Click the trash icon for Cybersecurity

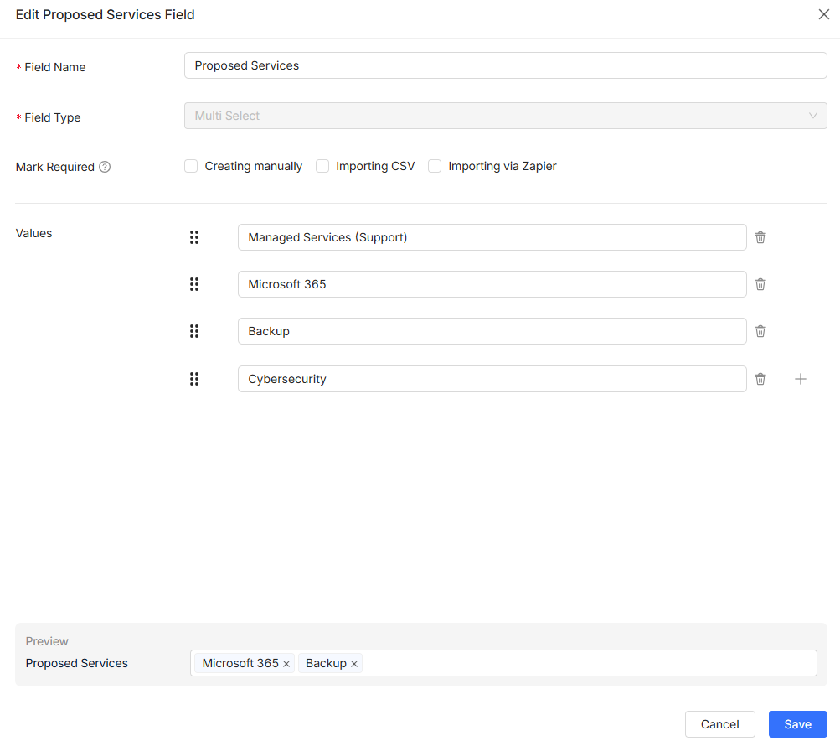[760, 379]
